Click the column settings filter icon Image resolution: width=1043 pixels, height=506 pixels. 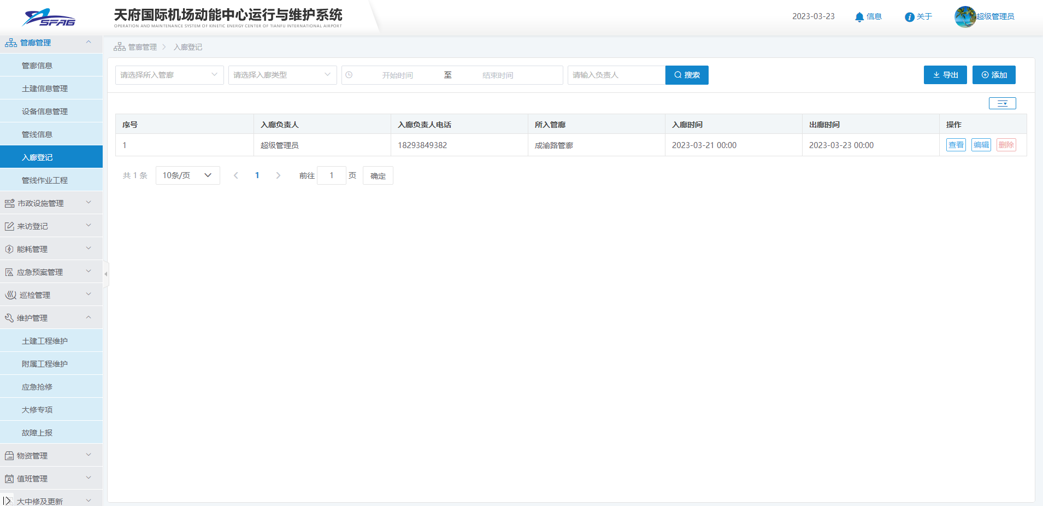pyautogui.click(x=1002, y=103)
